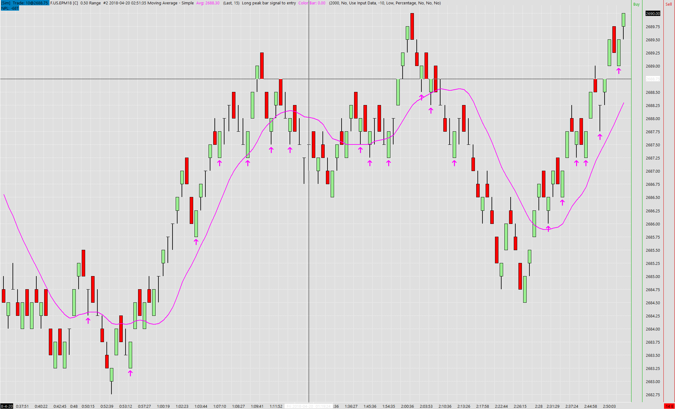675x409 pixels.
Task: Click the 2685.00 price scale label
Action: tap(653, 276)
